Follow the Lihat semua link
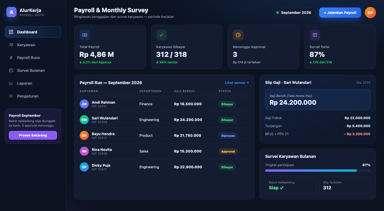 pyautogui.click(x=237, y=83)
